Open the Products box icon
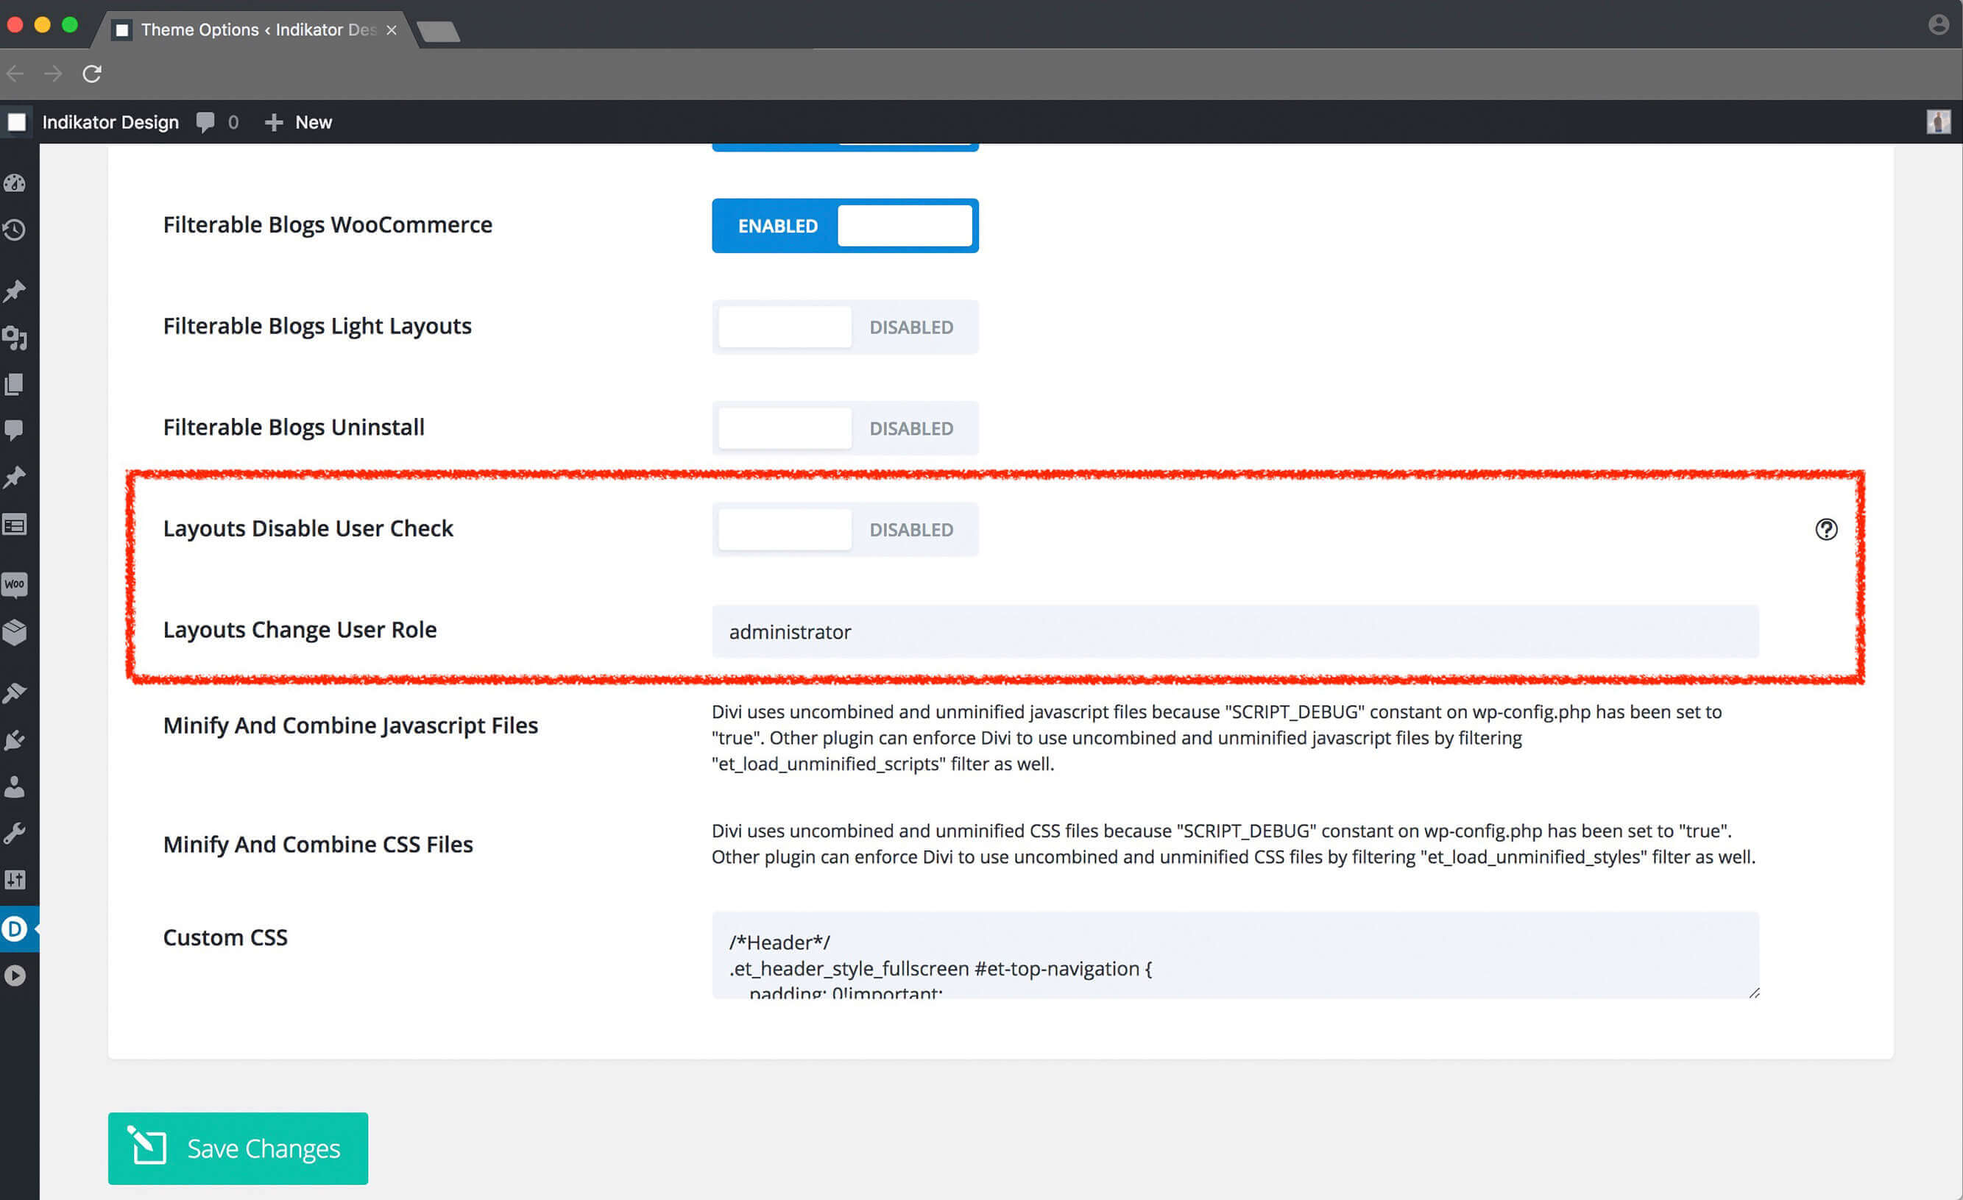Viewport: 1963px width, 1200px height. (x=14, y=632)
